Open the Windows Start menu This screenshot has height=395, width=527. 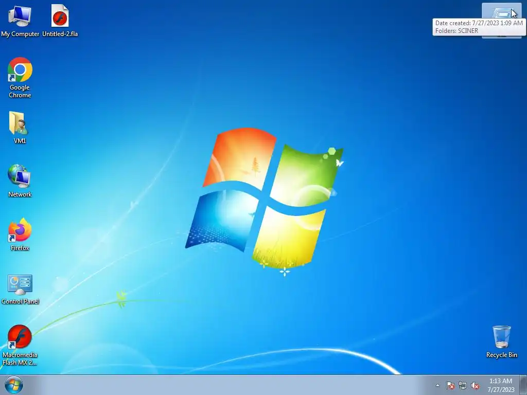(x=14, y=385)
